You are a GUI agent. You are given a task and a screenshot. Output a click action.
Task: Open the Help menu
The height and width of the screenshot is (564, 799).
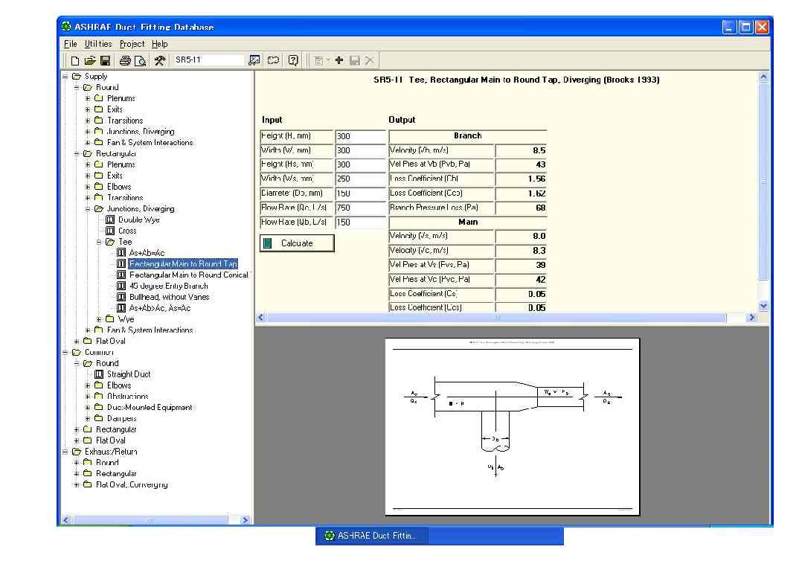pos(159,44)
